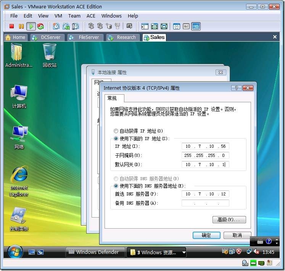Viewport: 285px width, 271px height.
Task: Open the ACE menu
Action: coord(91,16)
